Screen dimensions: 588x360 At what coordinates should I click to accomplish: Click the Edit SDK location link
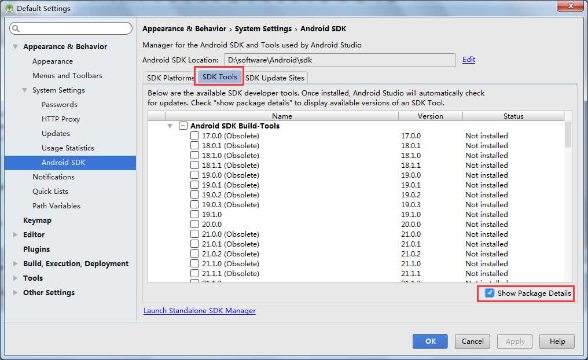point(469,60)
